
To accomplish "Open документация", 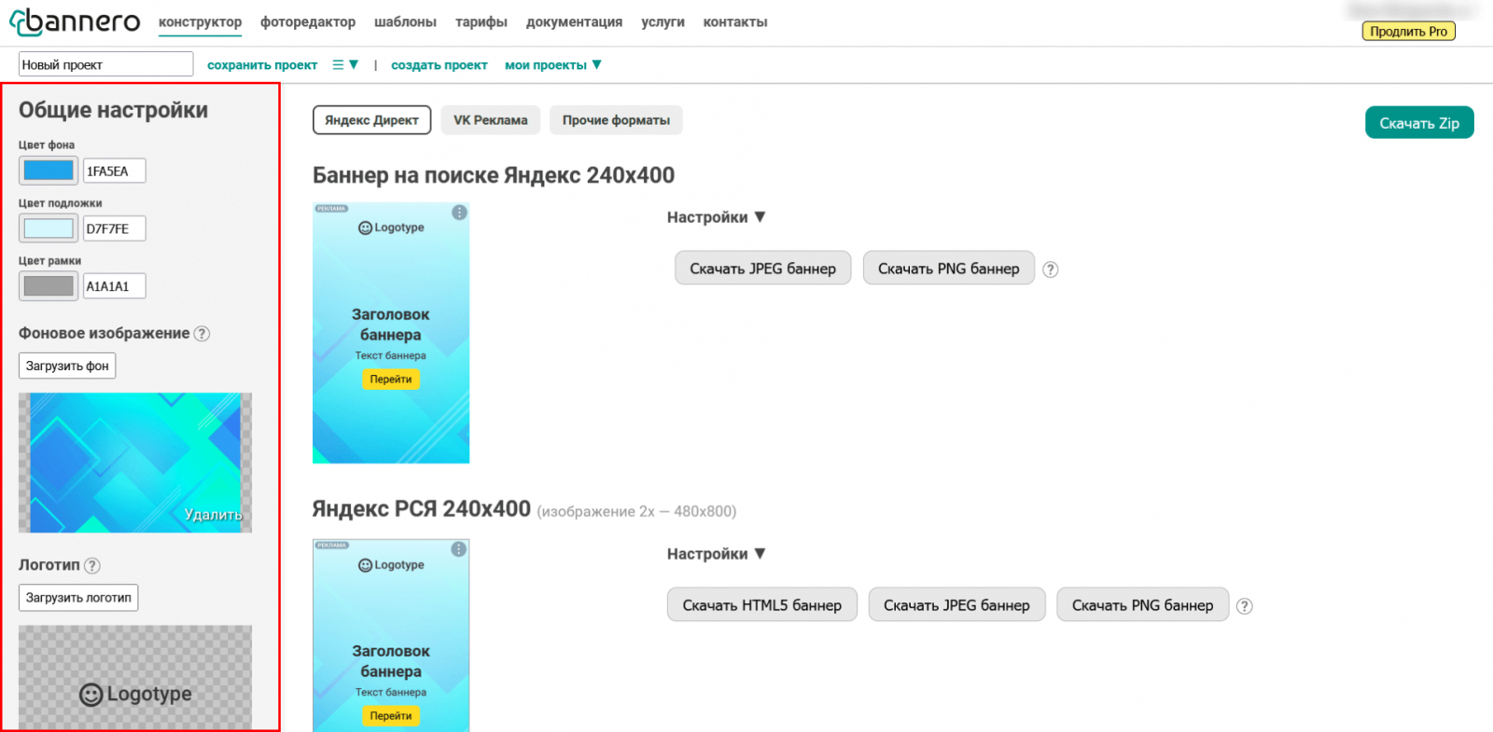I will (x=574, y=22).
